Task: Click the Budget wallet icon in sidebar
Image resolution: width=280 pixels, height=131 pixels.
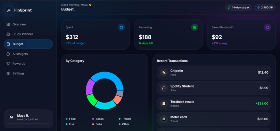Action: coord(8,44)
